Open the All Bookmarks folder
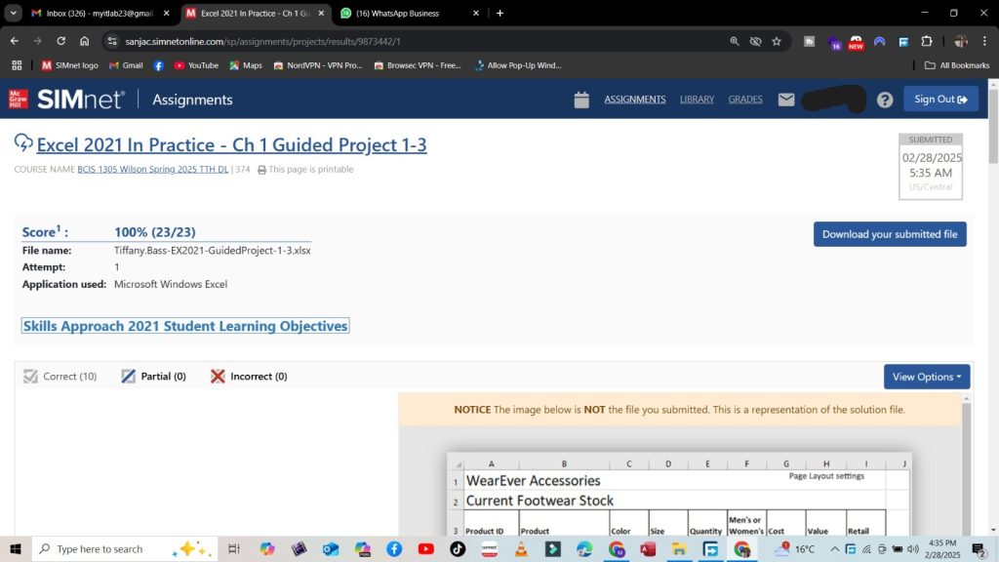 point(956,65)
